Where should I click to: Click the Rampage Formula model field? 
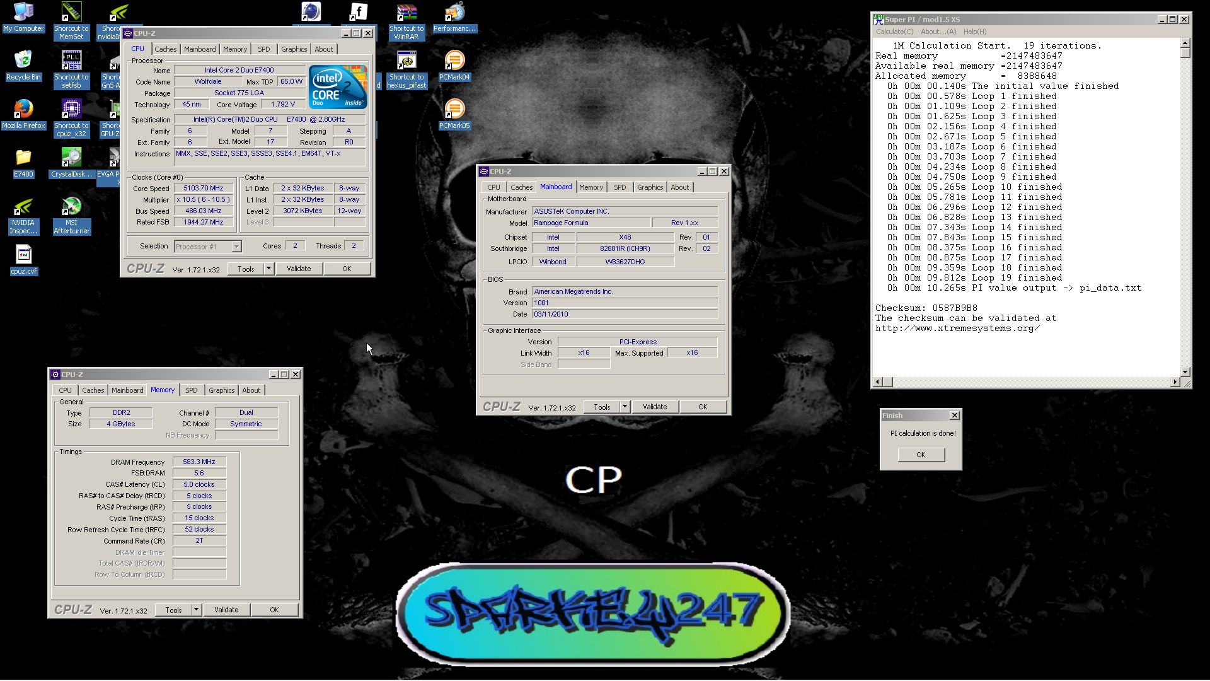coord(591,223)
